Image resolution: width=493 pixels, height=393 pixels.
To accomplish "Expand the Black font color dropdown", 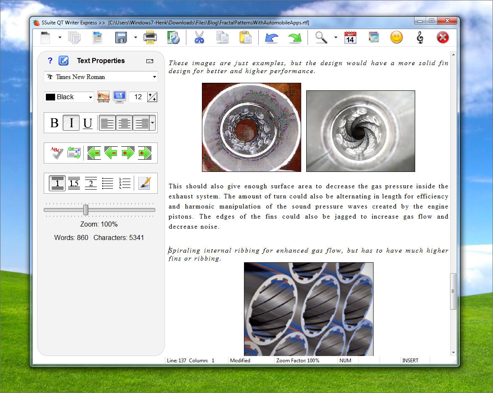I will pos(90,97).
